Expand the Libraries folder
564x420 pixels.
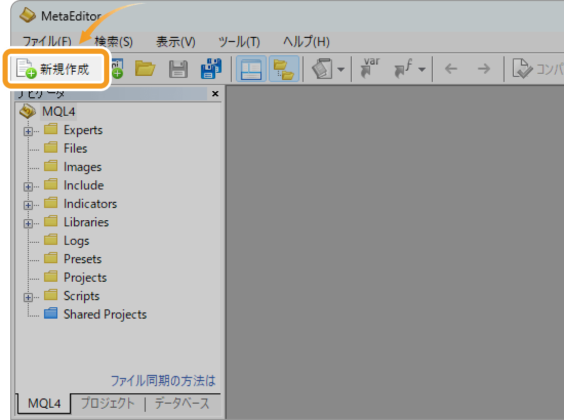28,223
